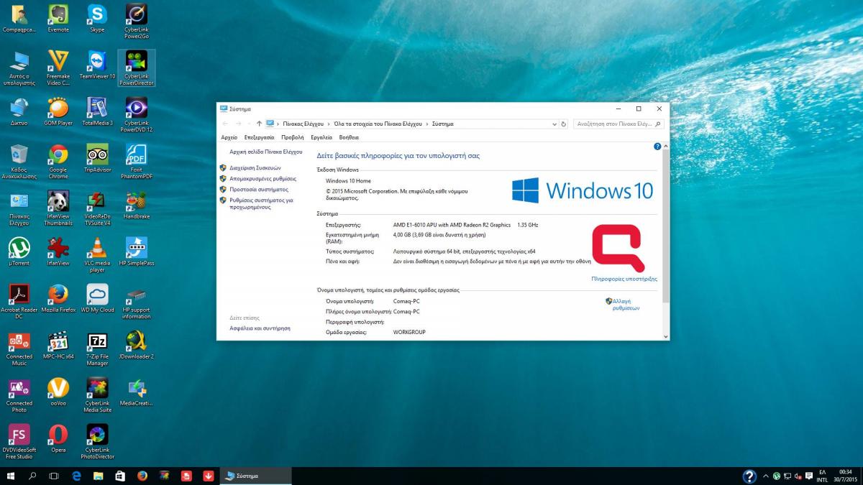
Task: Select the VideoReDo TVSuite V4 icon
Action: click(97, 208)
